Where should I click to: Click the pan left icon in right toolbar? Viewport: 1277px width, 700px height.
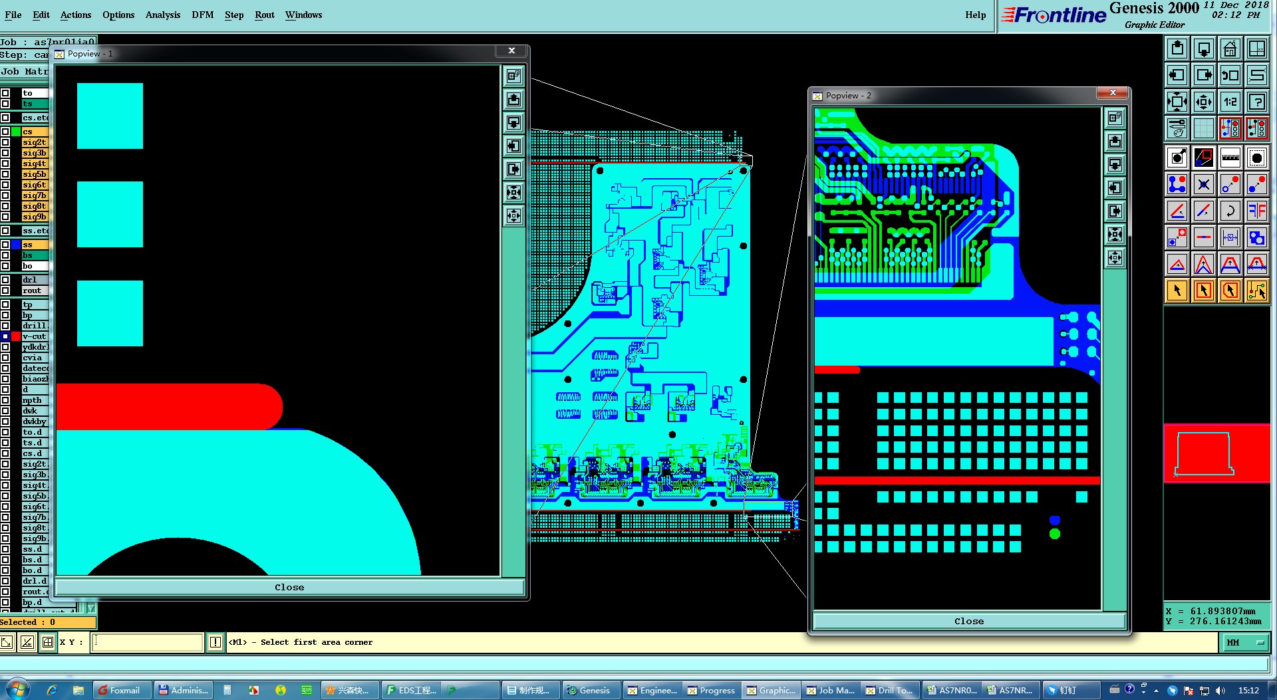point(1177,75)
